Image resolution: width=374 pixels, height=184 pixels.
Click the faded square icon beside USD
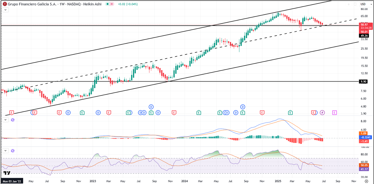[x=355, y=4]
